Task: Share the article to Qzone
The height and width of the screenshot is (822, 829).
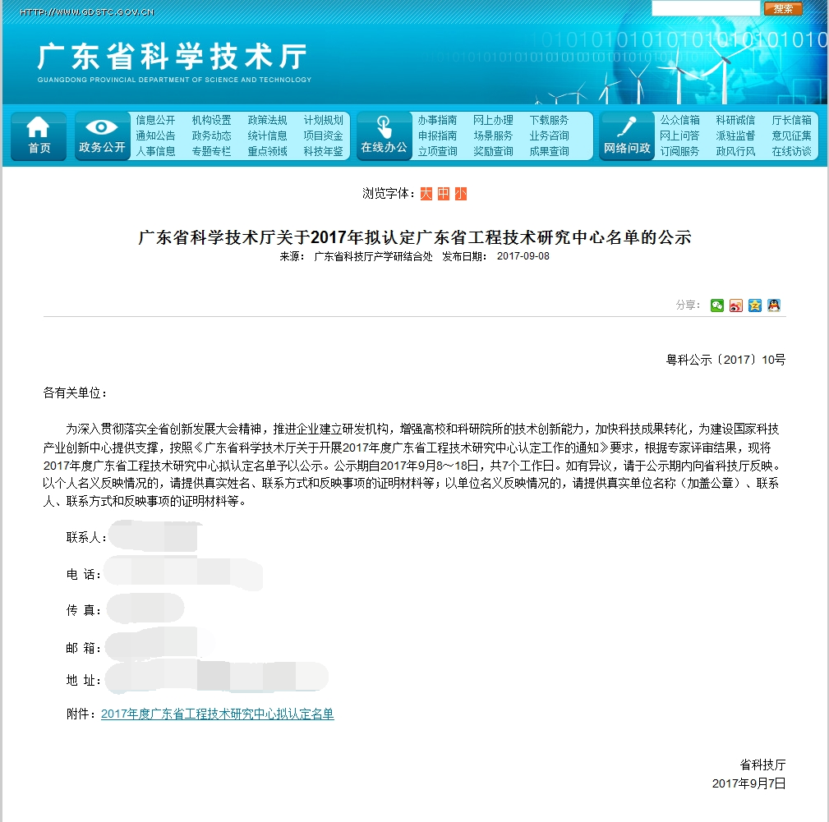Action: tap(754, 305)
